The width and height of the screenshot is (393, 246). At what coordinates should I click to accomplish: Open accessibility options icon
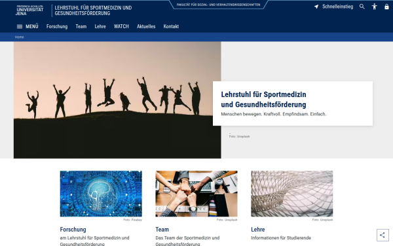[x=374, y=7]
